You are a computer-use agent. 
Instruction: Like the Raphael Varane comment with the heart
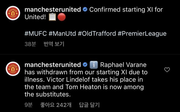(167, 70)
